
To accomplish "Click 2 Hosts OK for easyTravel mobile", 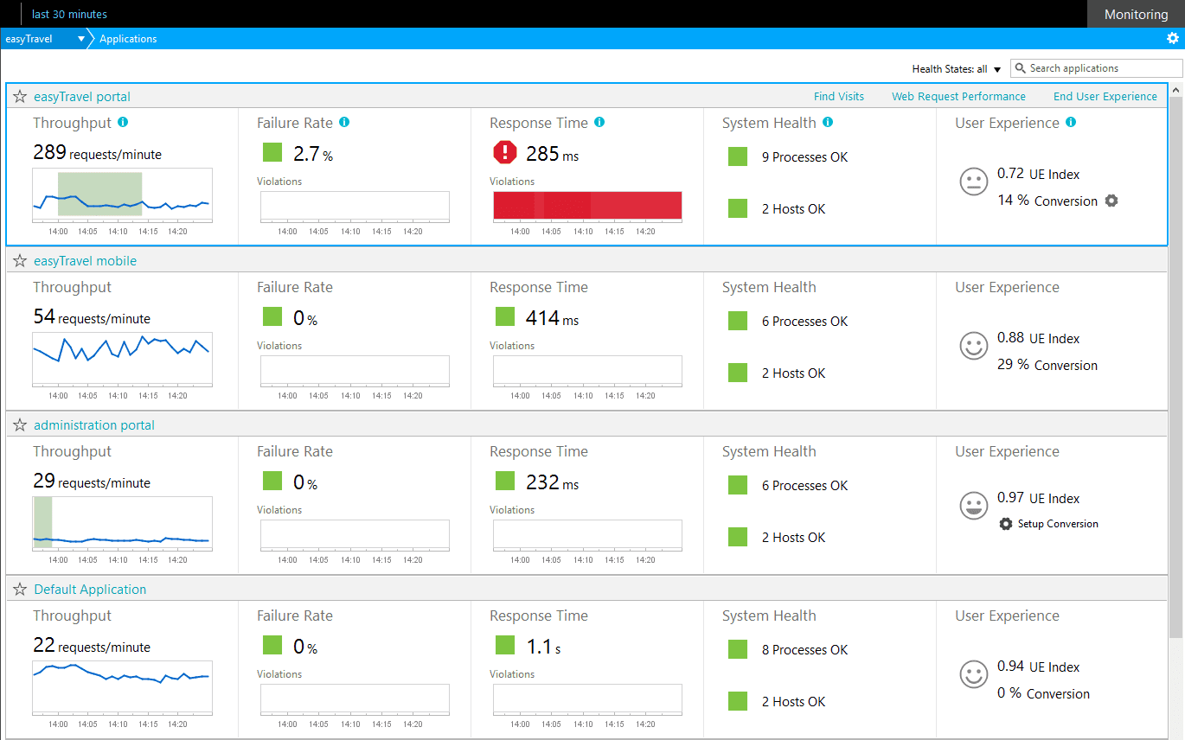I will coord(793,373).
